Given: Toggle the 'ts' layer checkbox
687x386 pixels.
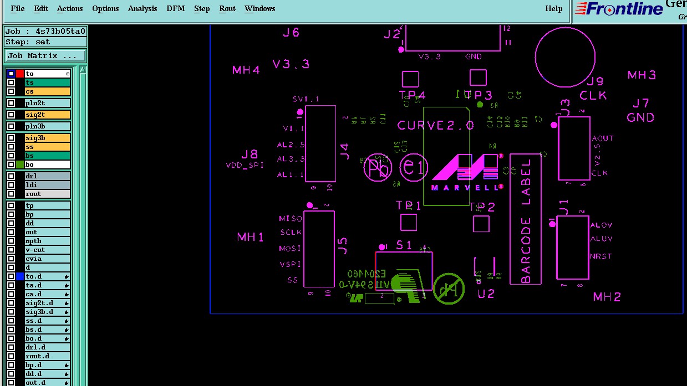Looking at the screenshot, I should pyautogui.click(x=11, y=83).
